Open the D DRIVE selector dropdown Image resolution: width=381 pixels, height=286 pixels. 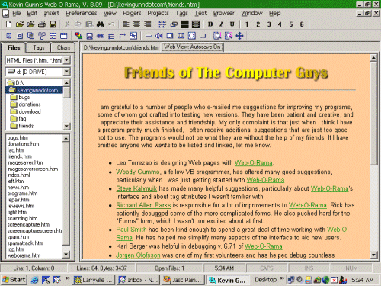[66, 72]
